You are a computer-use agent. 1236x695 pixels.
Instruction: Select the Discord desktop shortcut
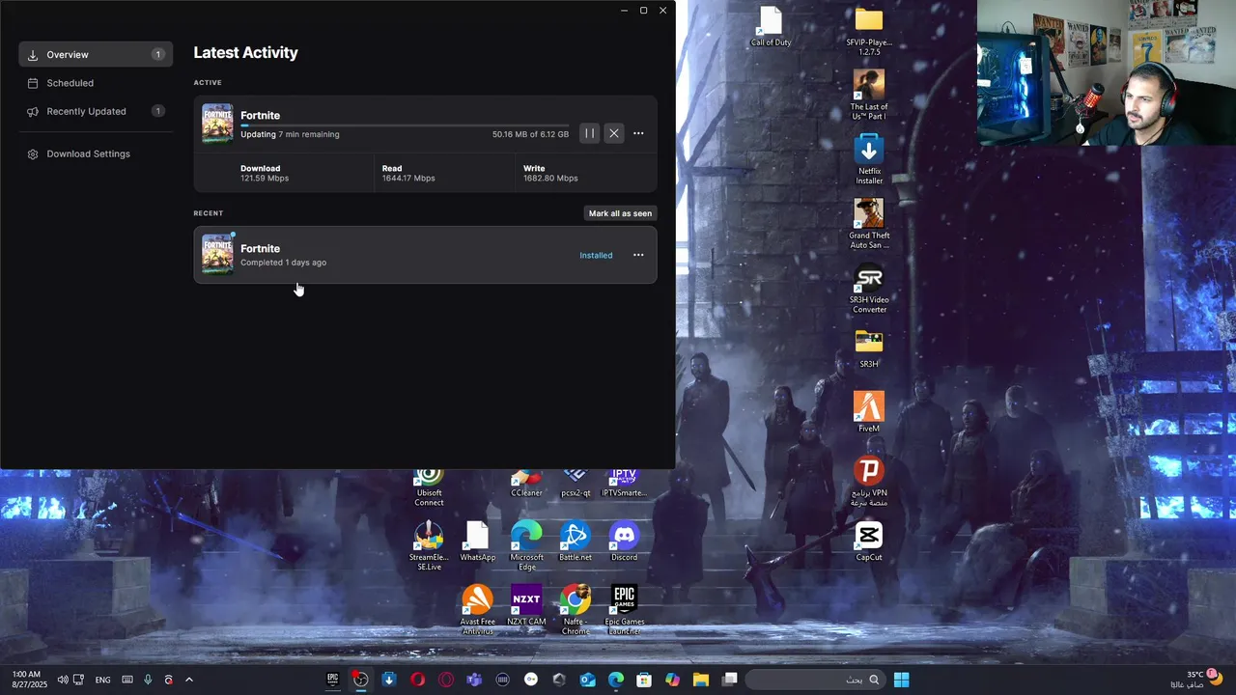click(624, 542)
